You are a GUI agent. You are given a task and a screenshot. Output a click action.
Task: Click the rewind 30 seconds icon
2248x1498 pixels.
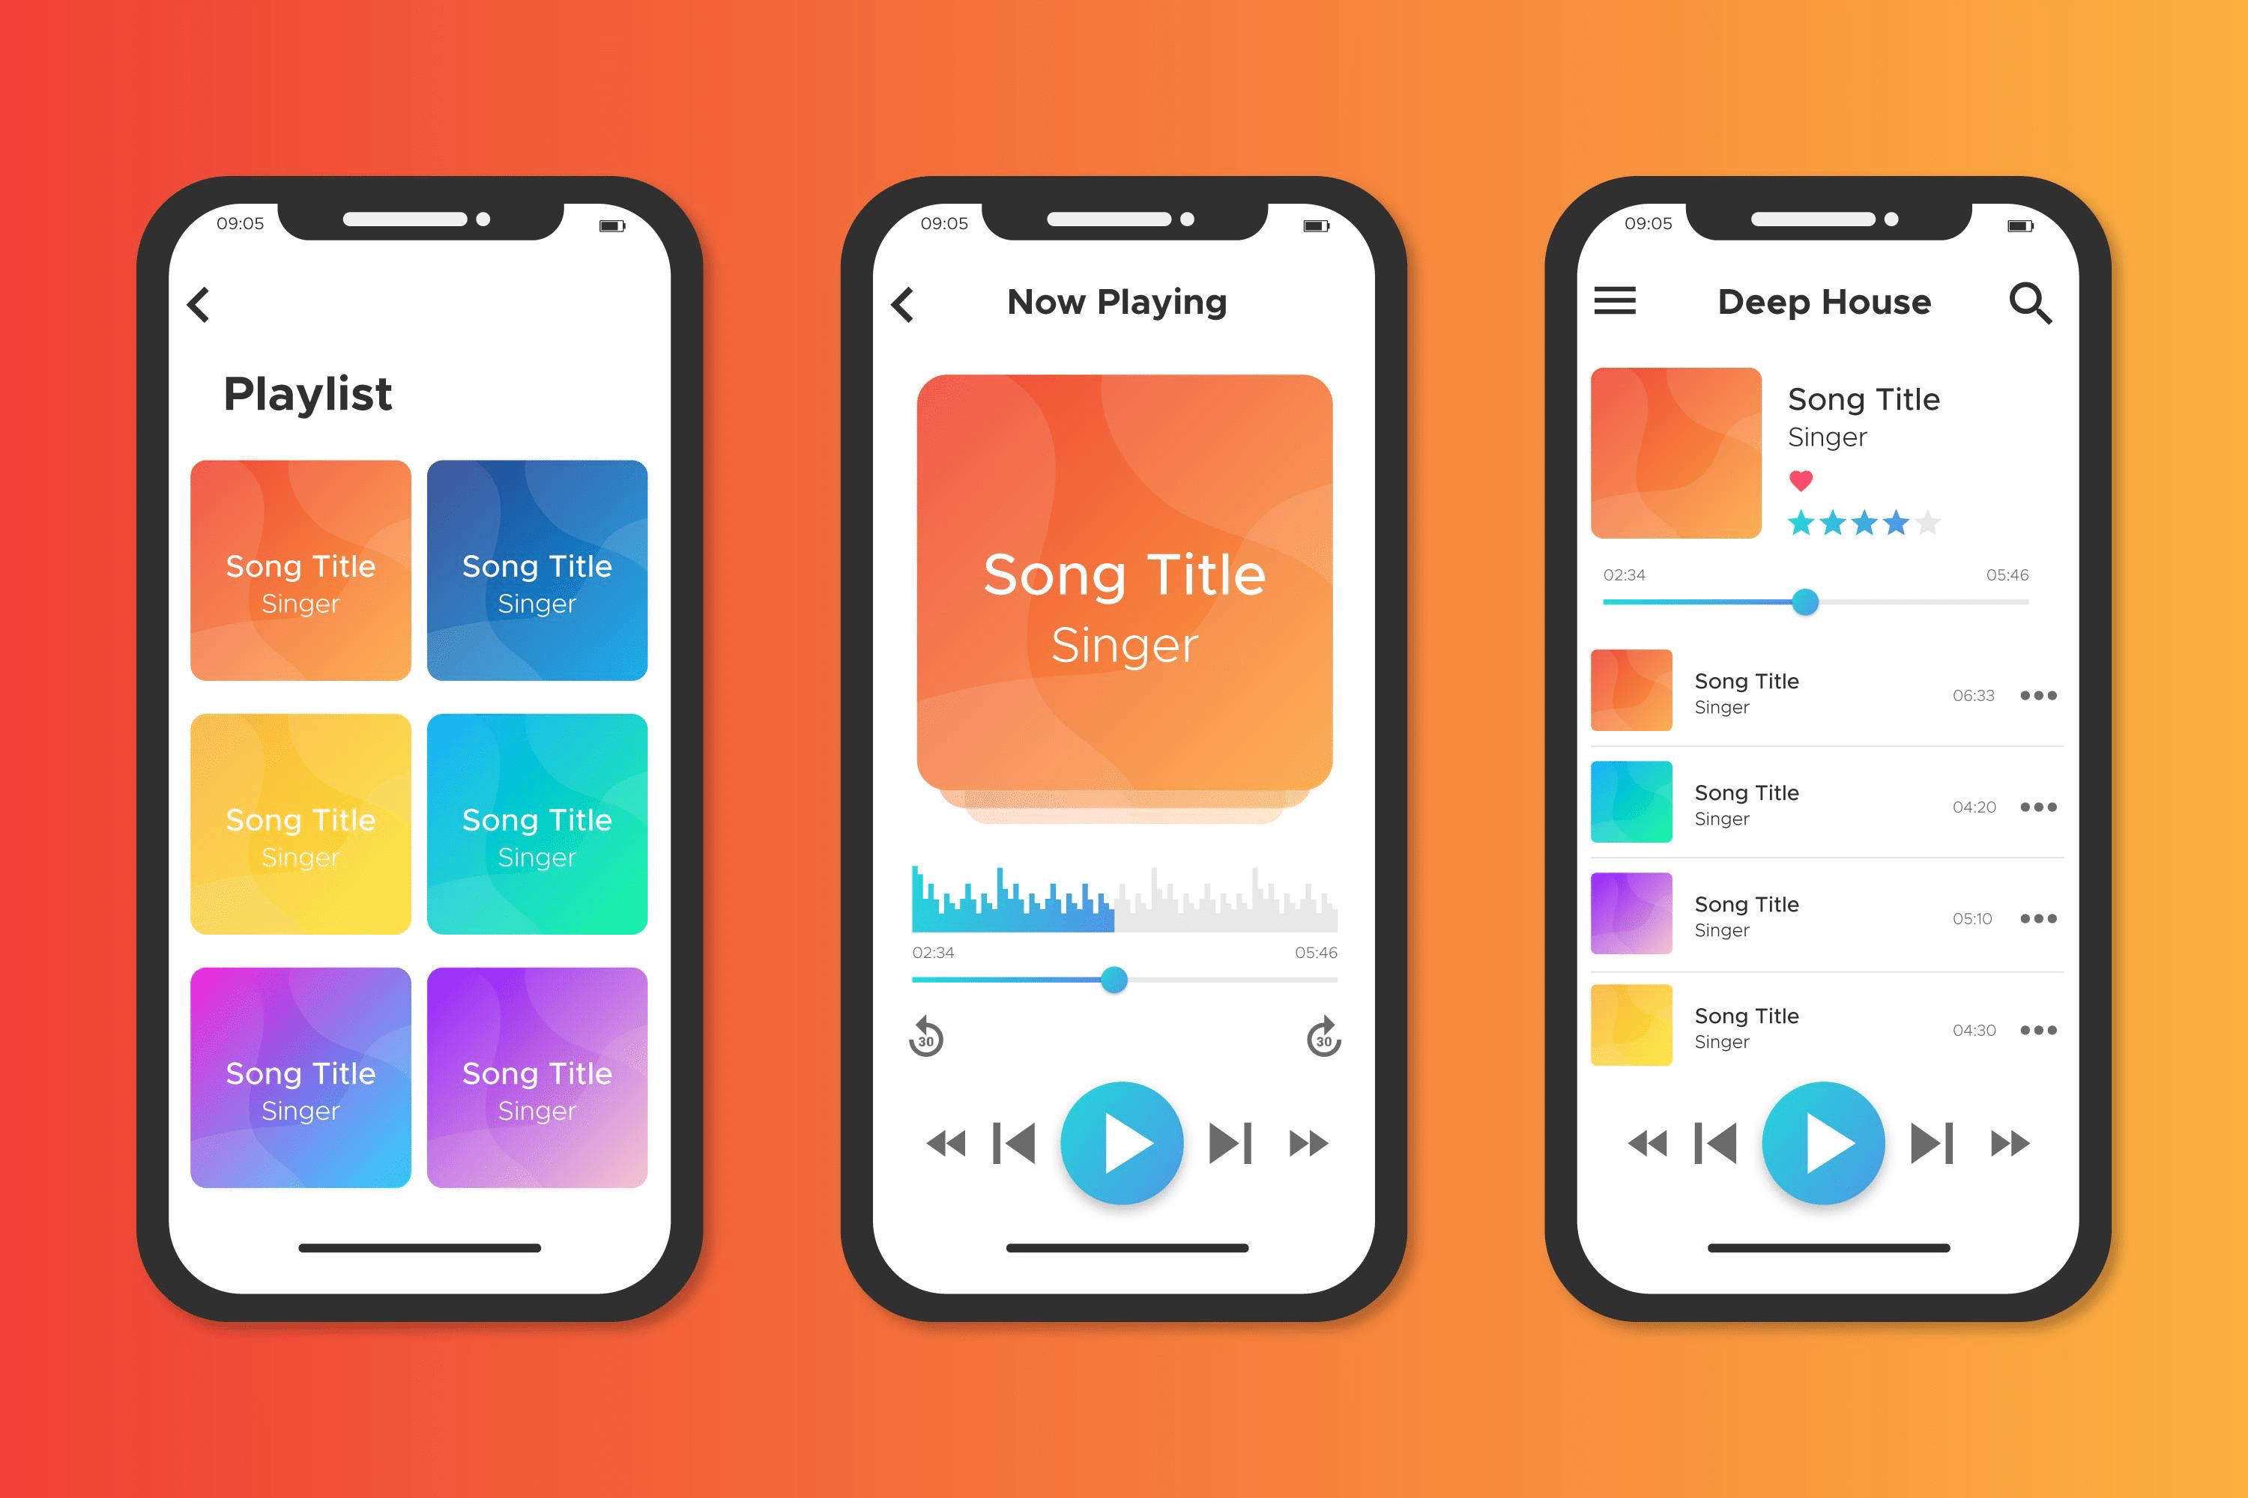928,1049
